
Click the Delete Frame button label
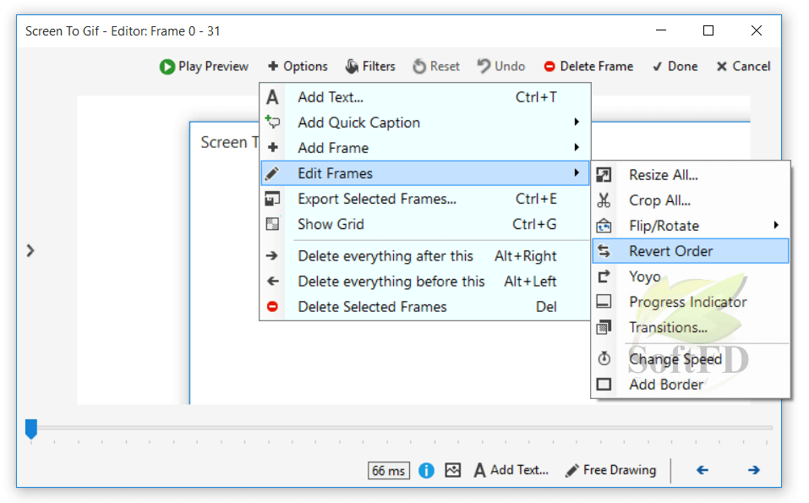597,66
